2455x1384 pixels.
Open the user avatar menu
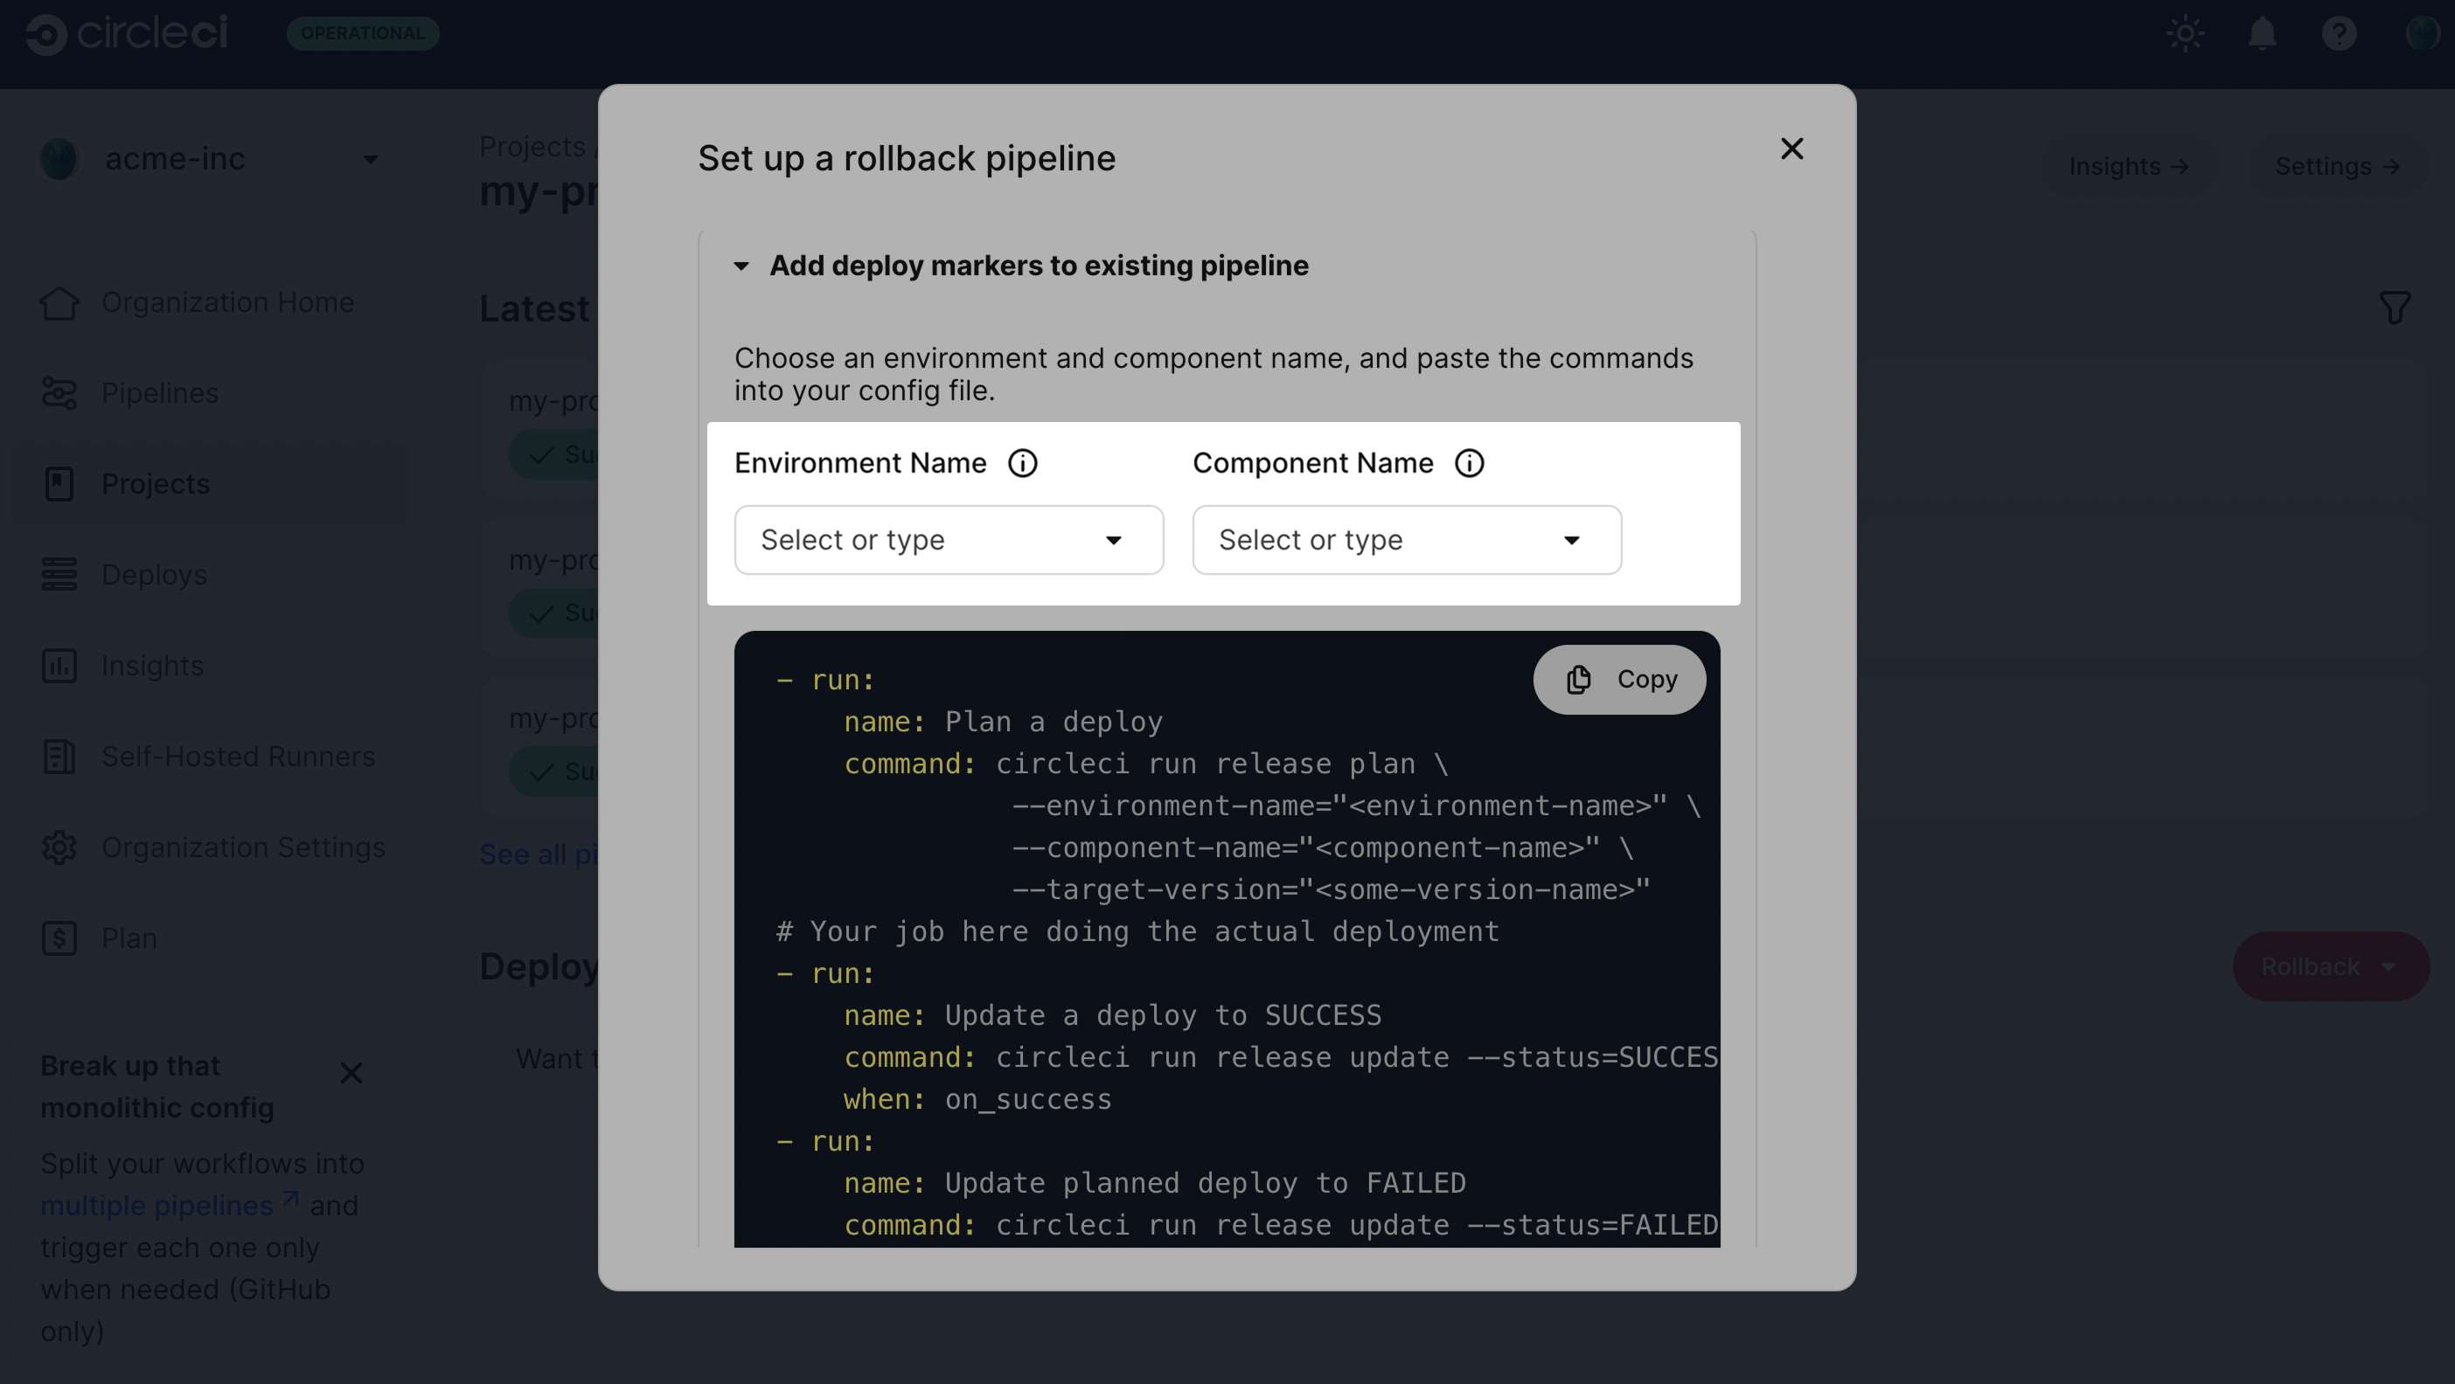(2421, 34)
